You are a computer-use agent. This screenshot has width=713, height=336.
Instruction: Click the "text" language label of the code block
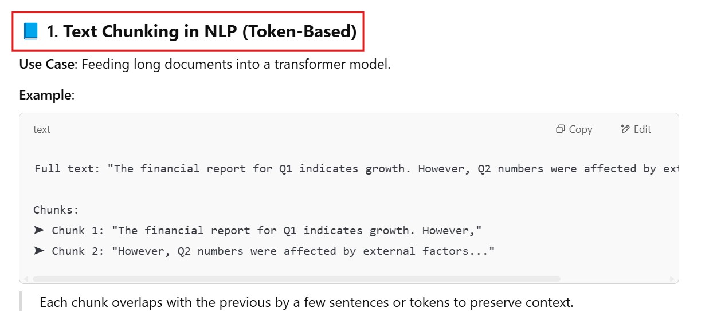42,129
